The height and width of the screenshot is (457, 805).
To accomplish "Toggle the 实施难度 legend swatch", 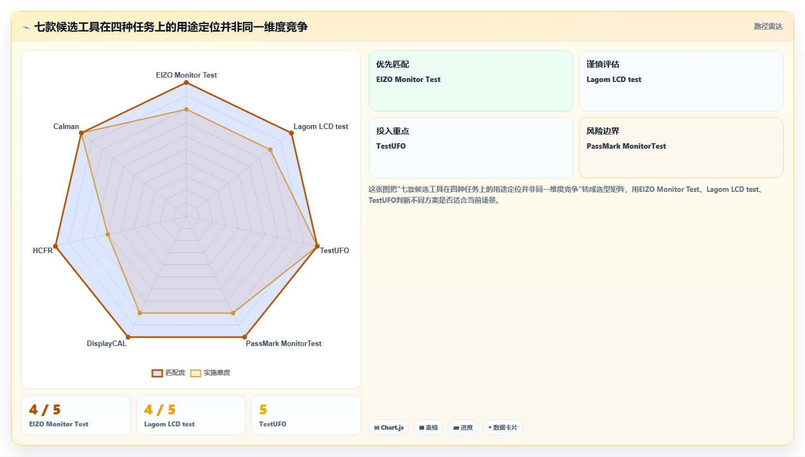I will click(195, 373).
